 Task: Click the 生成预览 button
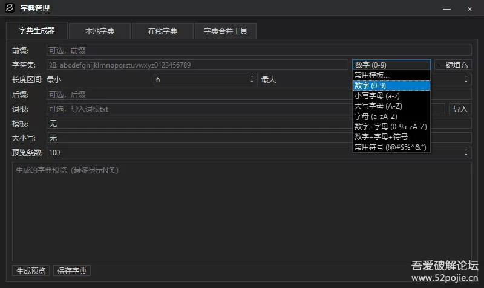click(x=31, y=270)
